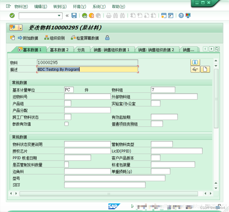Screen dimensions: 229x212
Task: Switch to the 基本数据 2 tab
Action: 59,50
